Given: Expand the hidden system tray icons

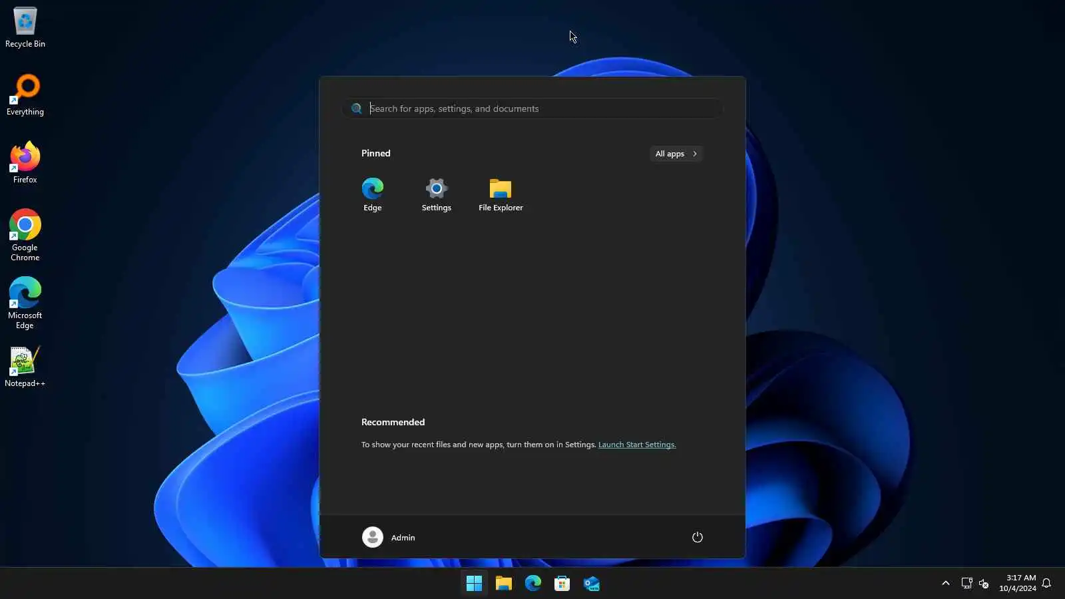Looking at the screenshot, I should pos(945,583).
